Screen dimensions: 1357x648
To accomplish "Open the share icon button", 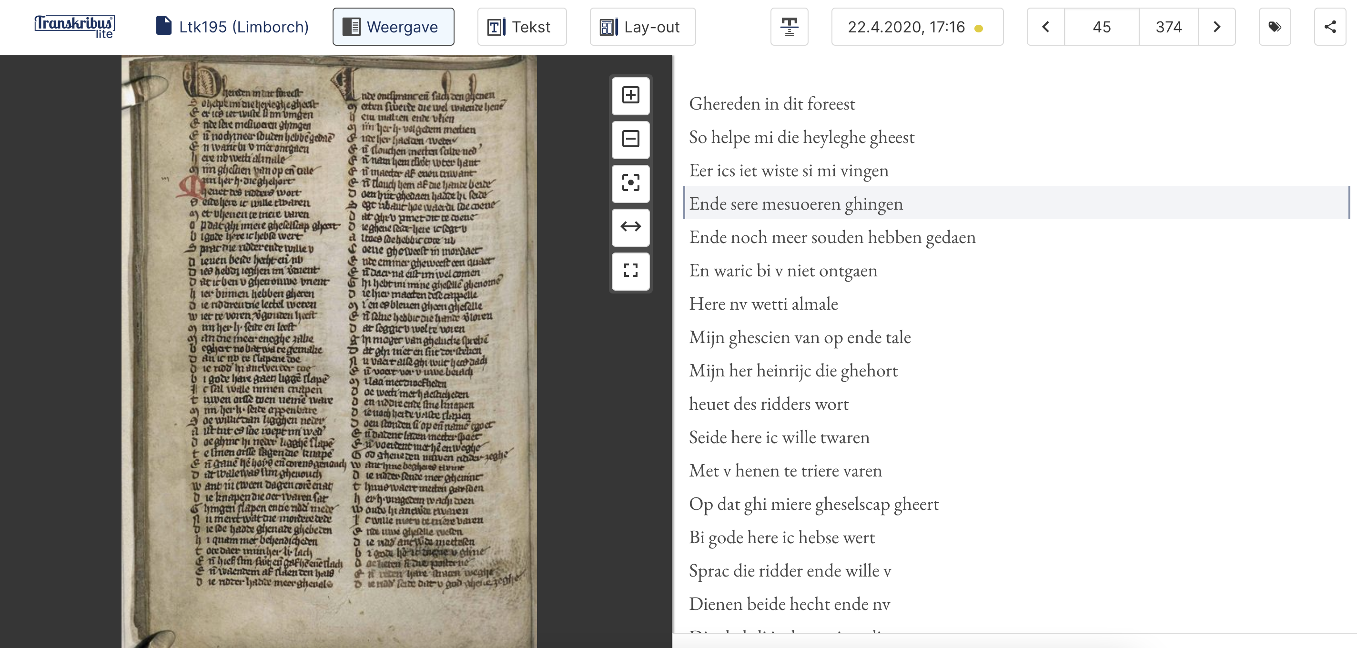I will click(x=1330, y=26).
